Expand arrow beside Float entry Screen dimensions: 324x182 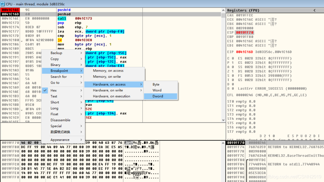(x=81, y=114)
